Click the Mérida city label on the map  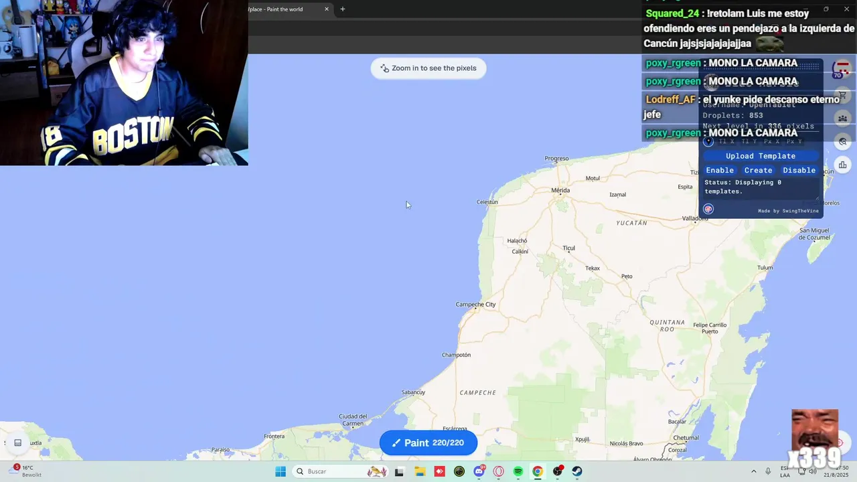pyautogui.click(x=560, y=190)
